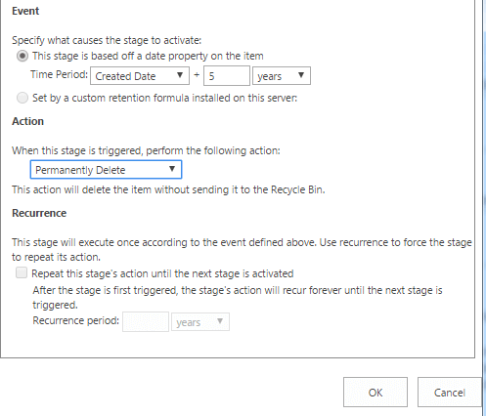Click the 'Time Period:' label
This screenshot has height=416, width=486.
[x=59, y=74]
